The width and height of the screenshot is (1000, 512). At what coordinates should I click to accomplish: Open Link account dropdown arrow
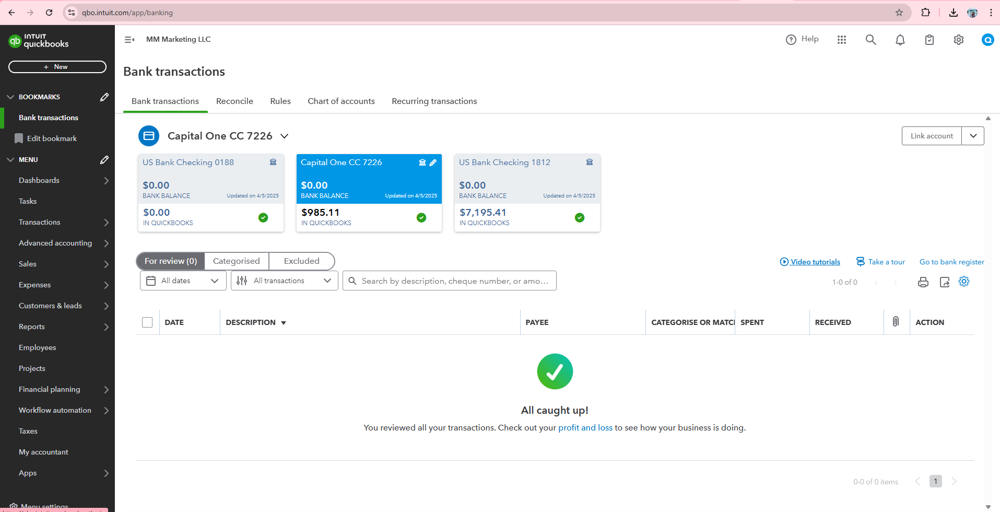point(973,136)
